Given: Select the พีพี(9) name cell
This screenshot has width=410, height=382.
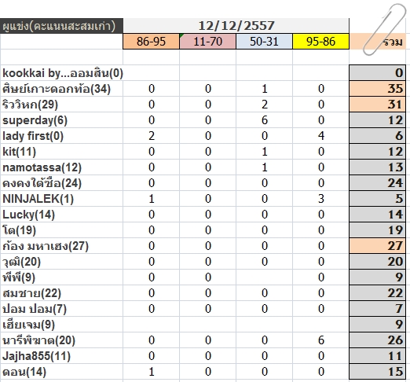Looking at the screenshot, I should (x=61, y=277).
